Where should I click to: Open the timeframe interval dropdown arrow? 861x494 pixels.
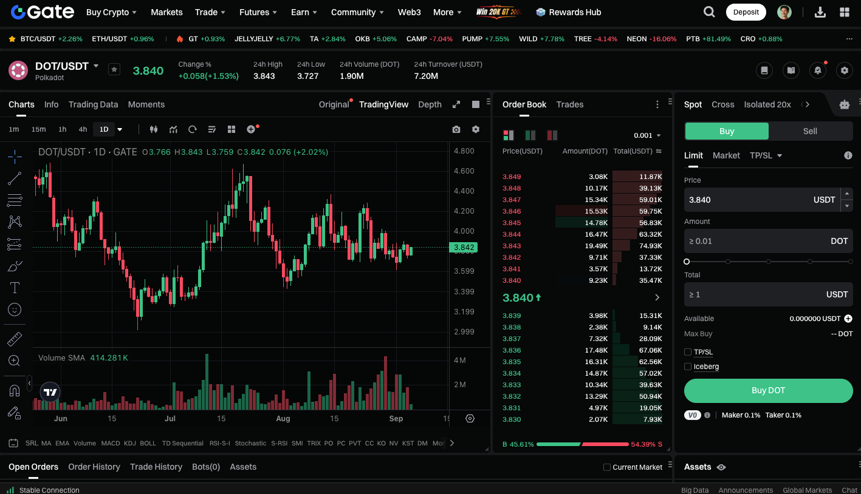click(x=120, y=129)
